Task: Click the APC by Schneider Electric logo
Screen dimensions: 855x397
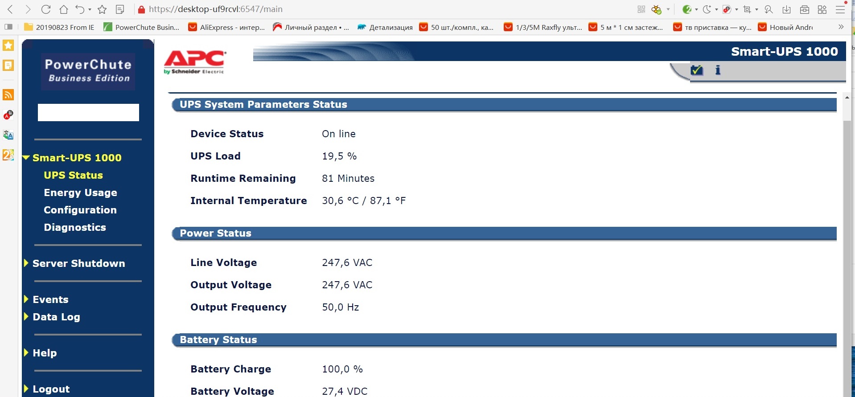Action: coord(195,61)
